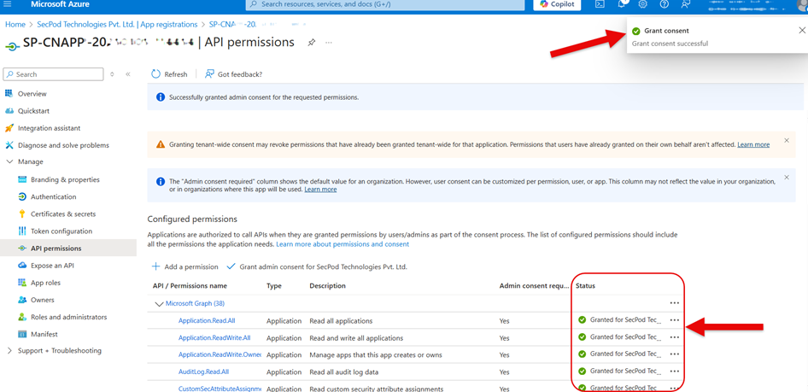Open the notifications bell

622,4
